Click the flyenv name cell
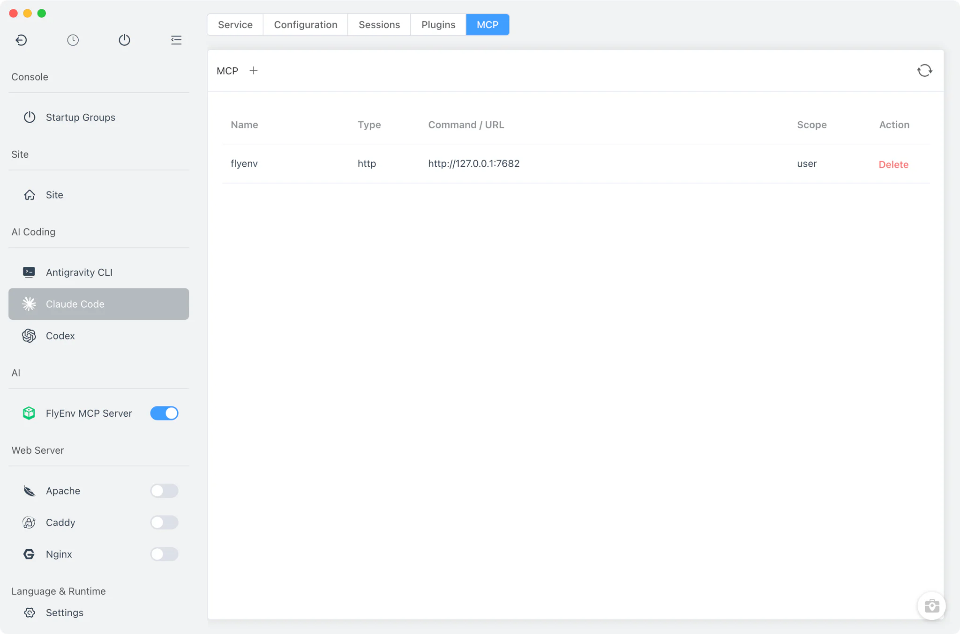This screenshot has width=960, height=634. (244, 163)
